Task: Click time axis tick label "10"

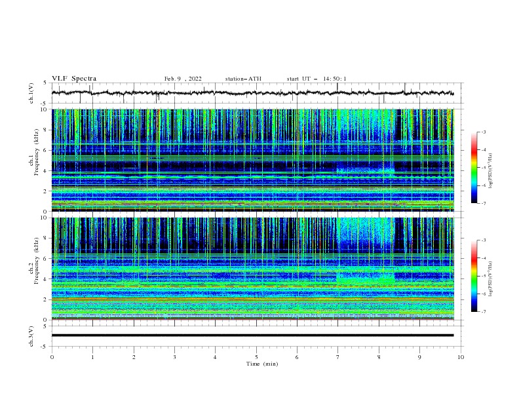Action: pyautogui.click(x=461, y=357)
